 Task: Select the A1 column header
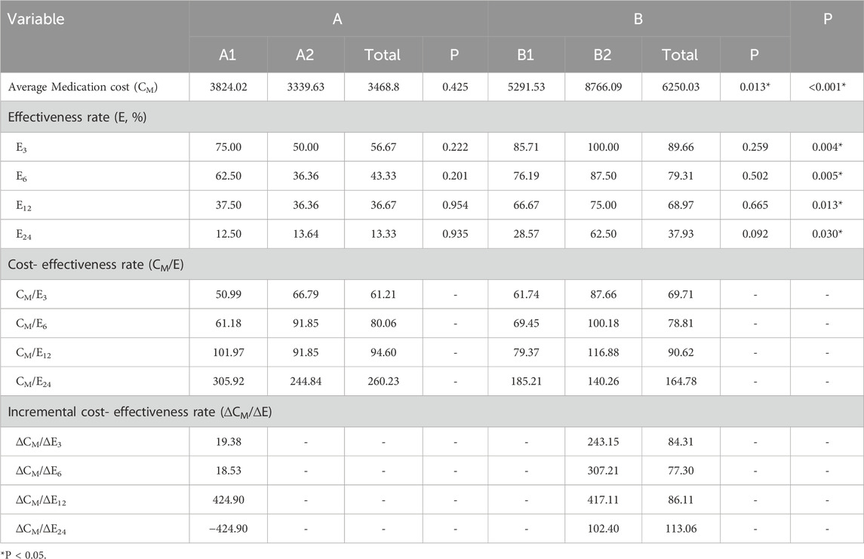coord(227,55)
